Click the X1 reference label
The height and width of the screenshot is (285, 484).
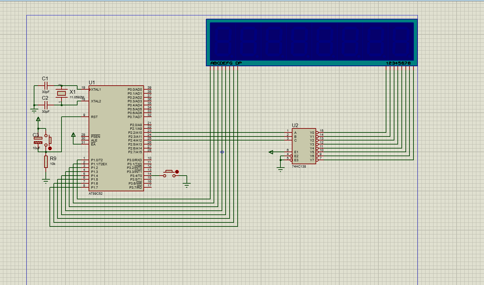click(73, 92)
